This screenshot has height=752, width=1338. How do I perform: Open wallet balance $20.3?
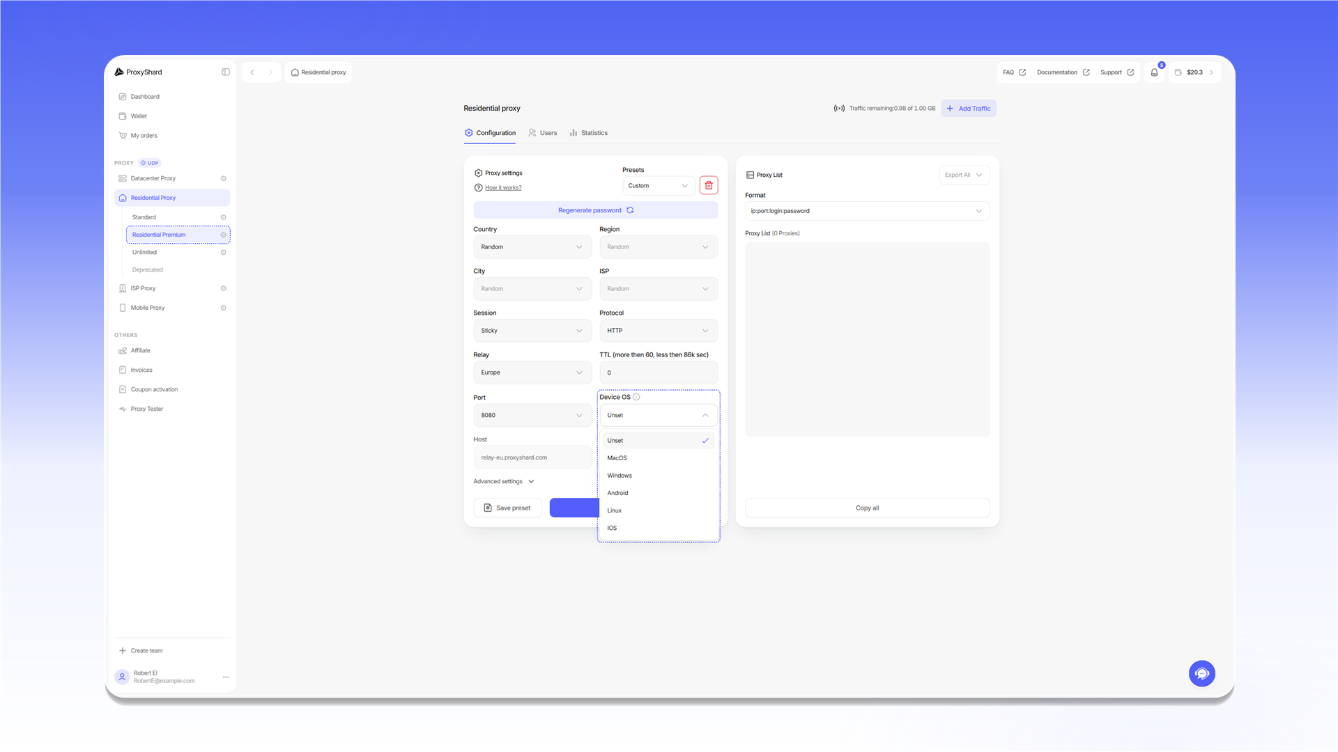point(1194,72)
